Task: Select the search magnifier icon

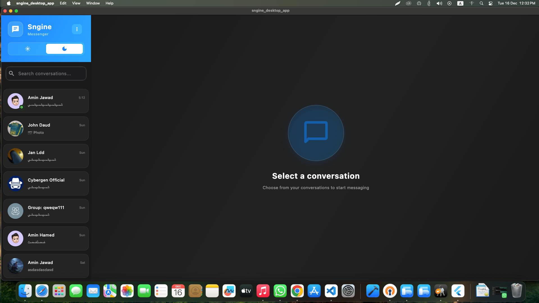Action: click(x=12, y=73)
